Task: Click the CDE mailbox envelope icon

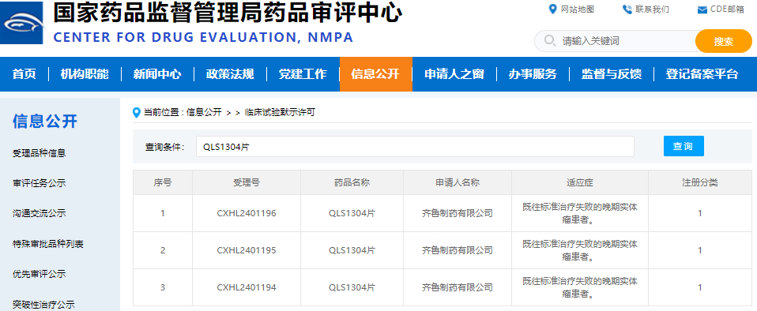Action: (x=702, y=9)
